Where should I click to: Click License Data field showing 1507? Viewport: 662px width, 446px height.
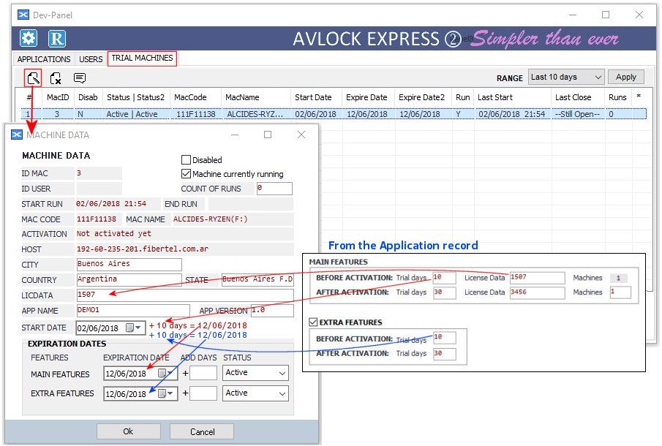537,278
